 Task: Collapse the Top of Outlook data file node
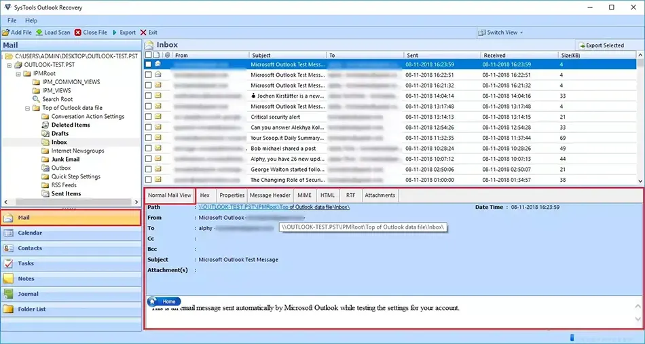pos(27,108)
